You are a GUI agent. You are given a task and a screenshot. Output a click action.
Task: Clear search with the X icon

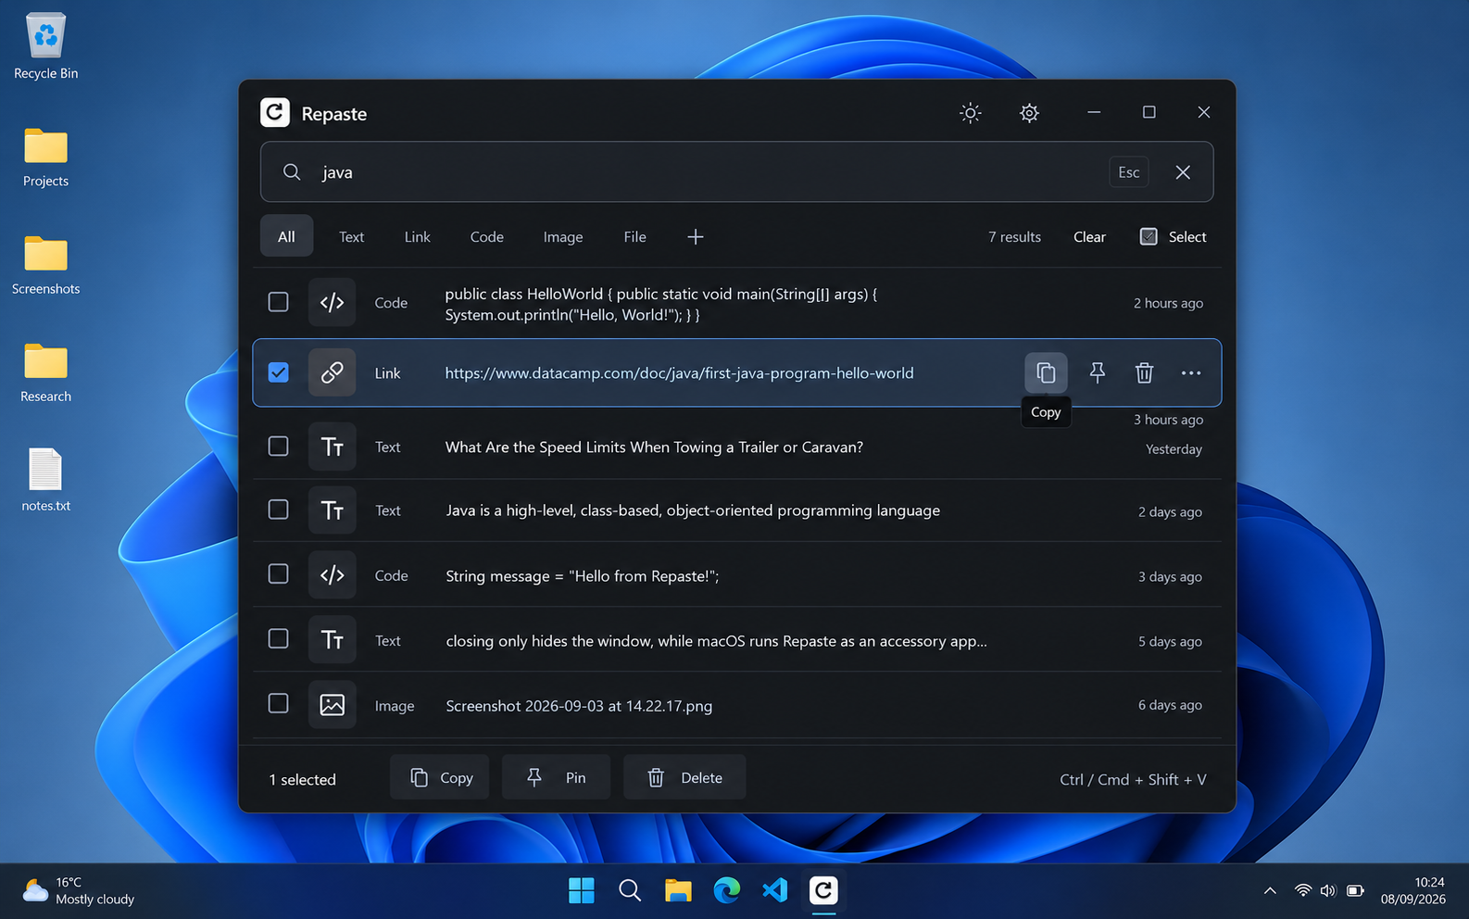(x=1183, y=172)
